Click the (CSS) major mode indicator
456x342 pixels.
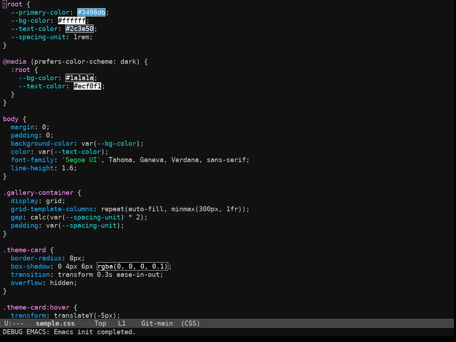(191, 323)
